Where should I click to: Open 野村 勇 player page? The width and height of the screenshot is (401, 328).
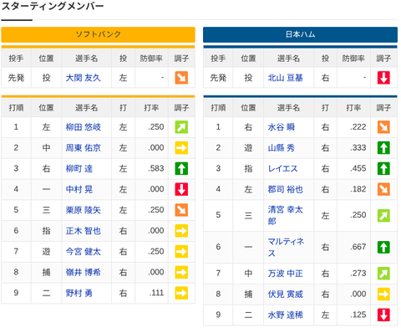pos(79,293)
